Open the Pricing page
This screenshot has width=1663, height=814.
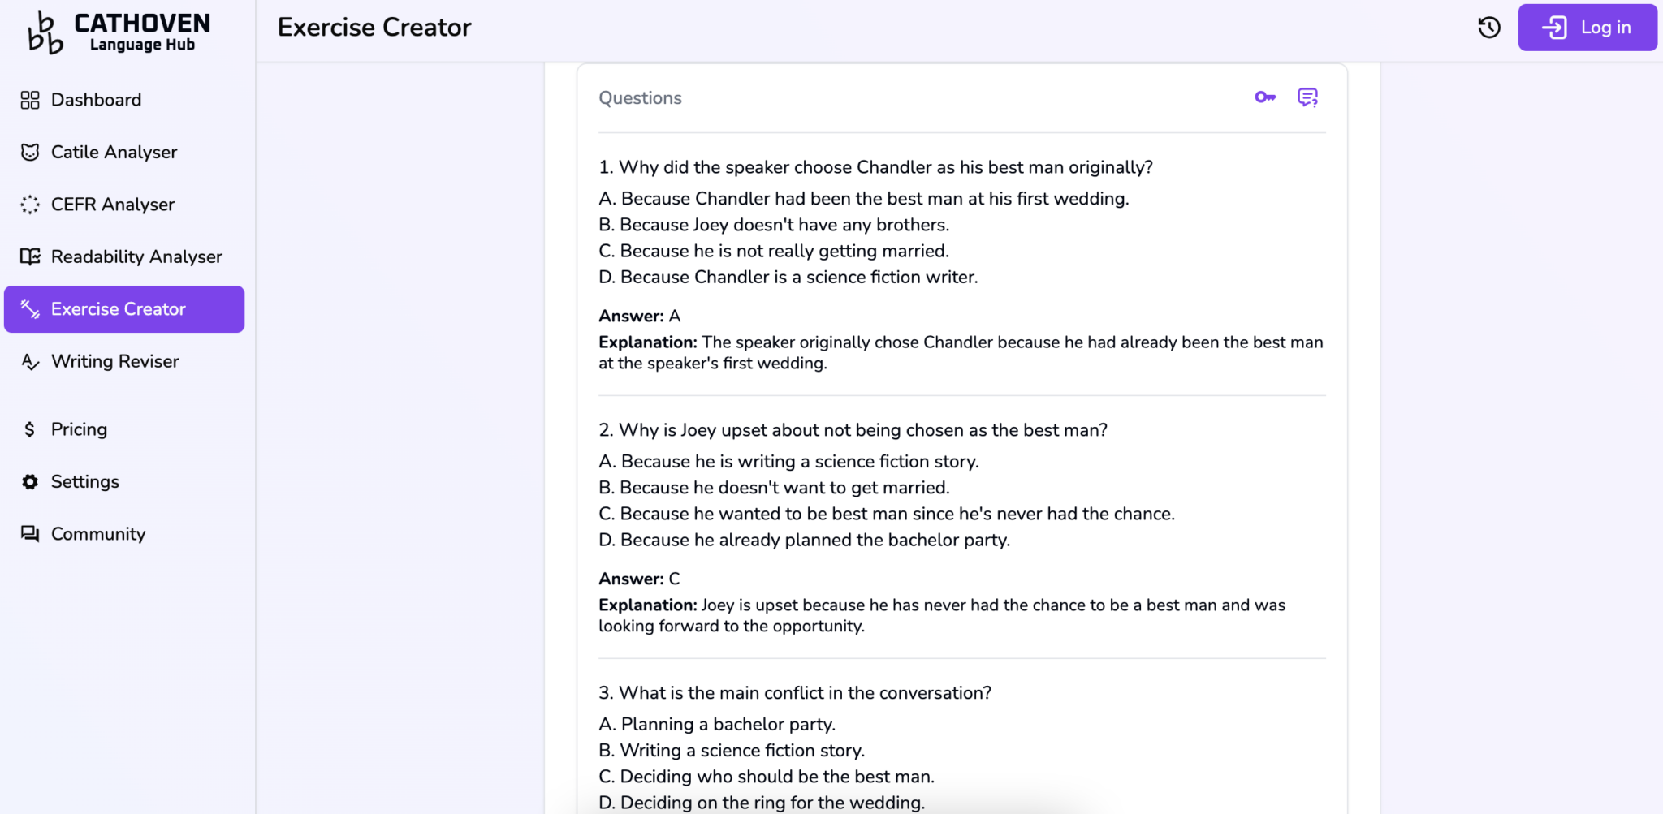[79, 429]
